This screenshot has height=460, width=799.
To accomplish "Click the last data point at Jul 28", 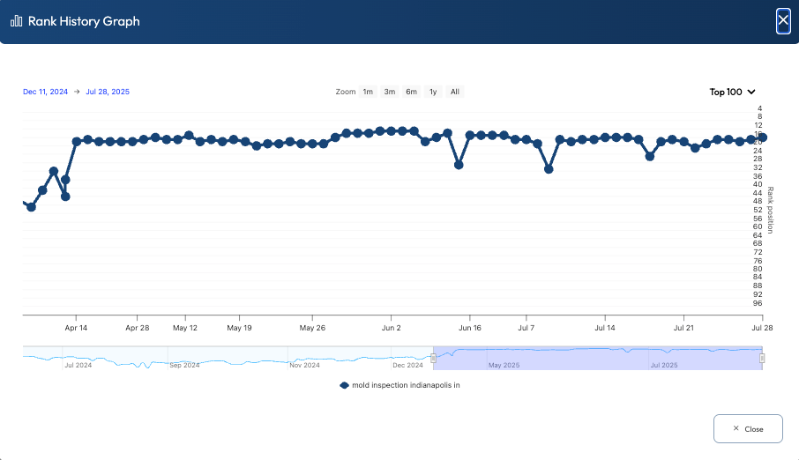I will pyautogui.click(x=762, y=137).
